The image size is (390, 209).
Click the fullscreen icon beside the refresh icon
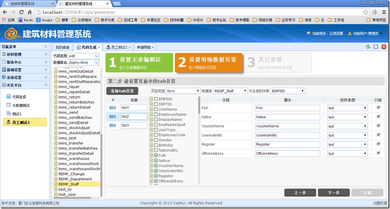pos(376,47)
